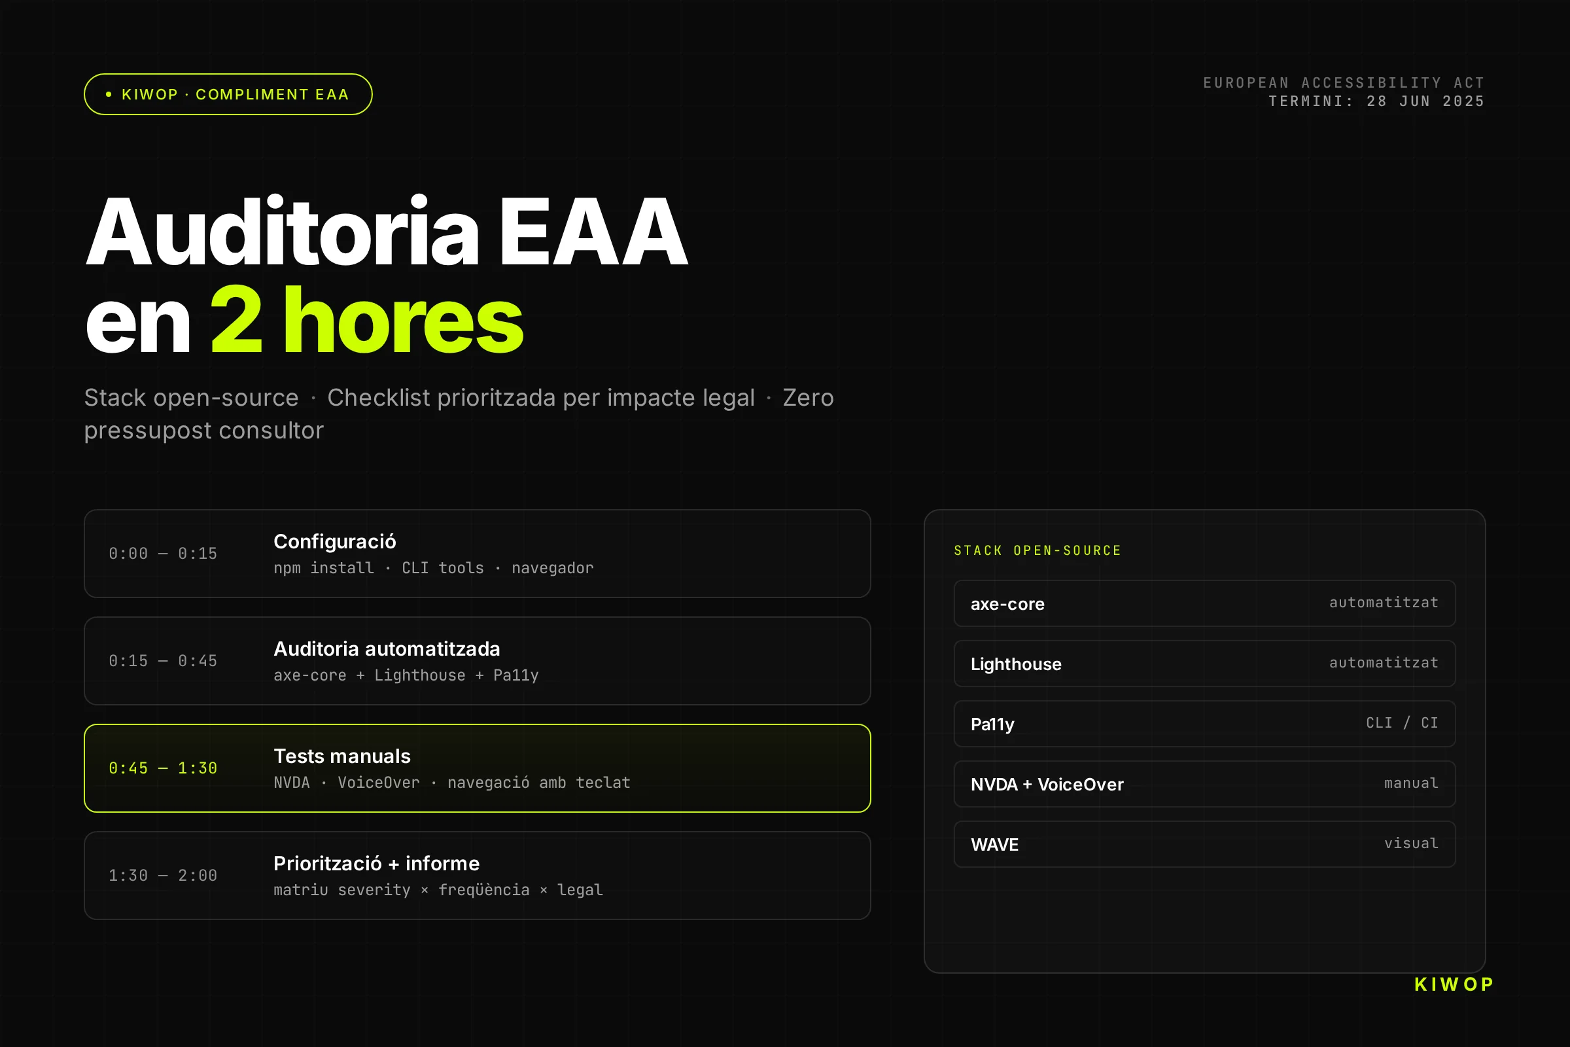This screenshot has width=1570, height=1047.
Task: Click the 'visual' tag in WAVE row
Action: pos(1411,843)
